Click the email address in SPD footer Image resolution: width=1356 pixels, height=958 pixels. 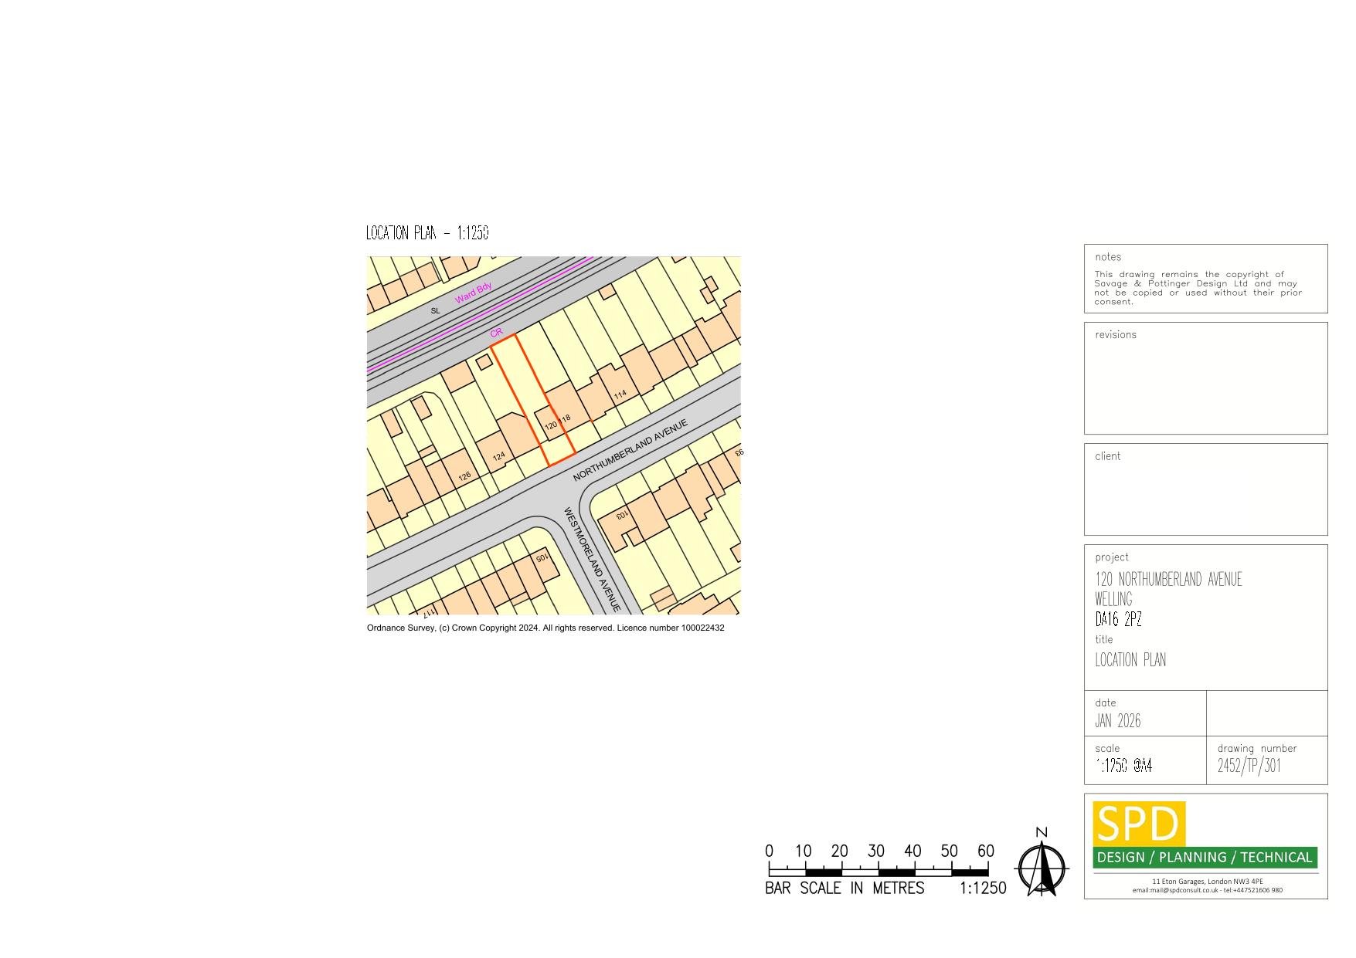1174,890
